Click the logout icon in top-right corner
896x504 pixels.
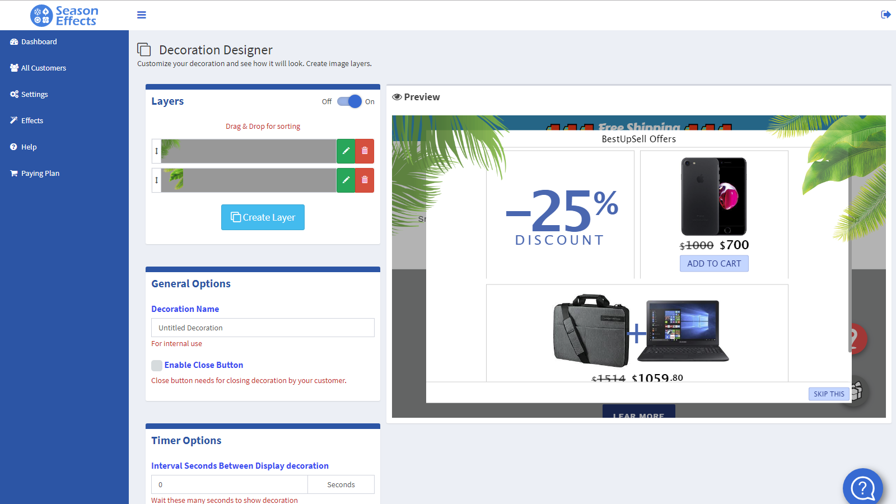coord(885,15)
